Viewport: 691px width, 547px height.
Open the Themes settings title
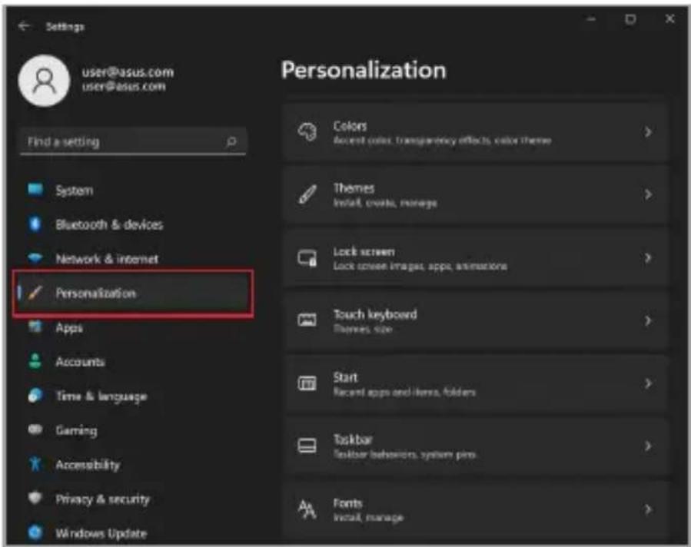coord(354,188)
